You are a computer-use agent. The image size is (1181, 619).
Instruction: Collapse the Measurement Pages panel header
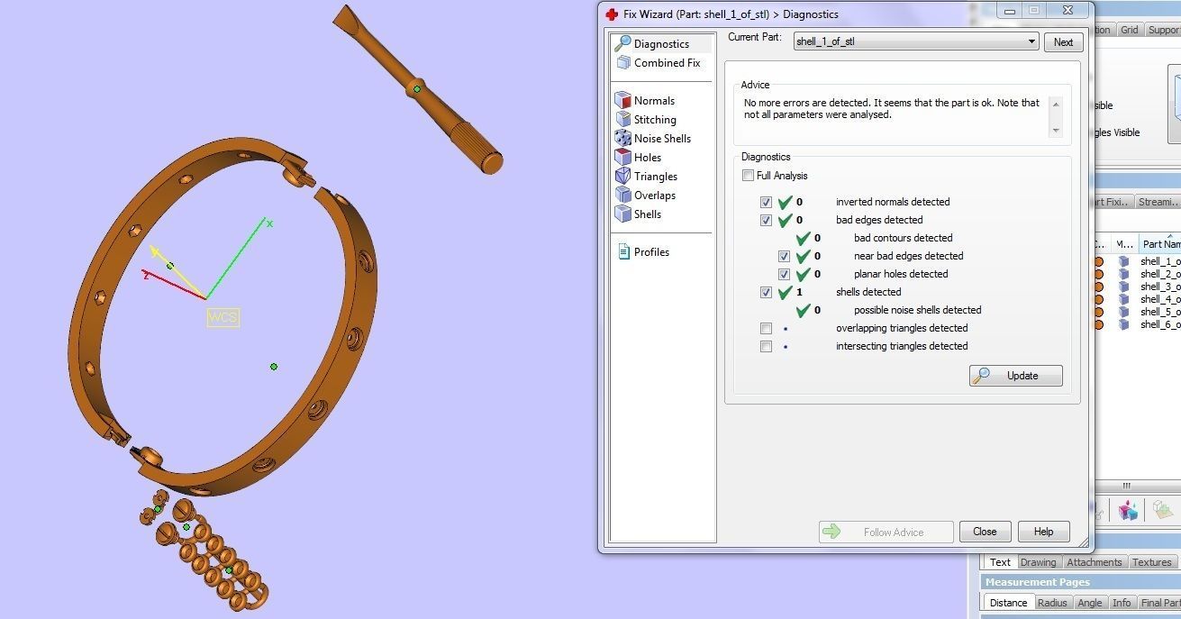(1080, 582)
